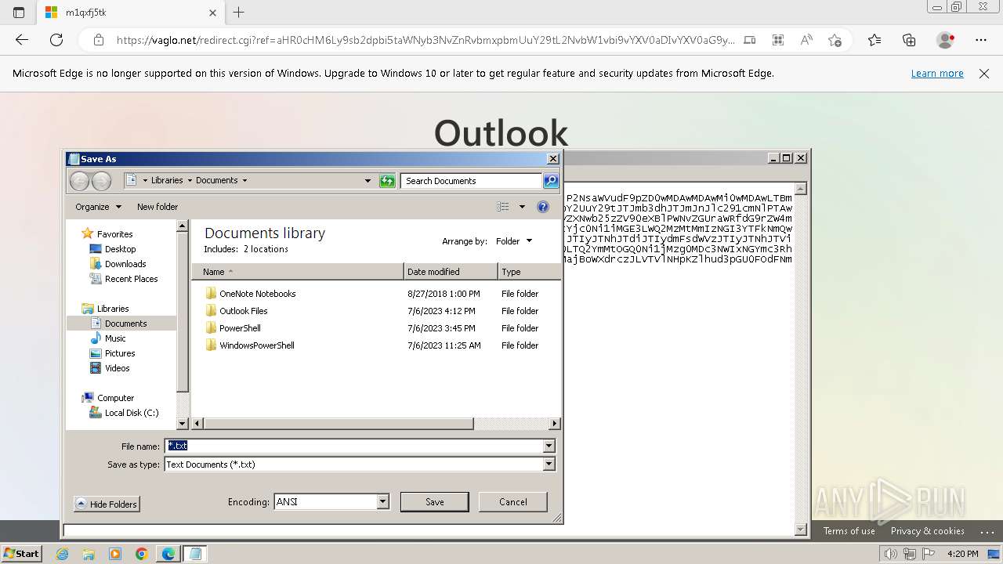
Task: Open Edge Favorites list icon
Action: 874,40
